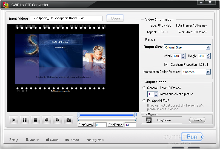Click the end handle of range slider
Image resolution: width=220 pixels, height=149 pixels.
pyautogui.click(x=135, y=115)
